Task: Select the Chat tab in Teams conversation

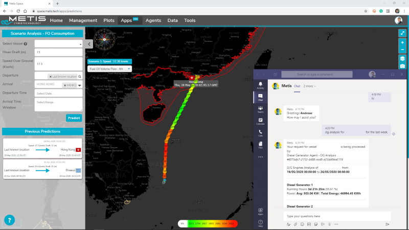Action: [x=297, y=86]
